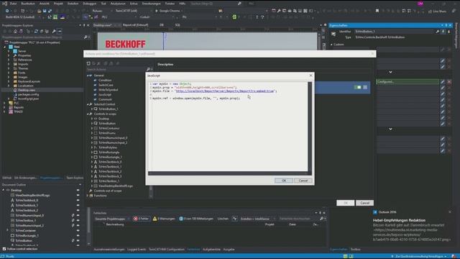Open the Erstellen + IntelliSense dropdown

tap(257, 219)
